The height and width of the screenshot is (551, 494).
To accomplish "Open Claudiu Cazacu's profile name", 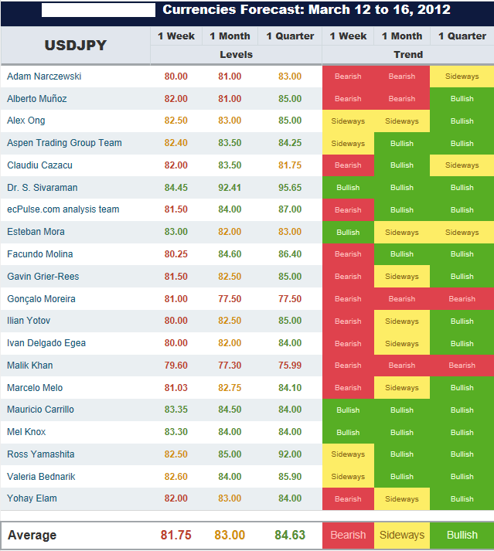I will click(x=39, y=165).
